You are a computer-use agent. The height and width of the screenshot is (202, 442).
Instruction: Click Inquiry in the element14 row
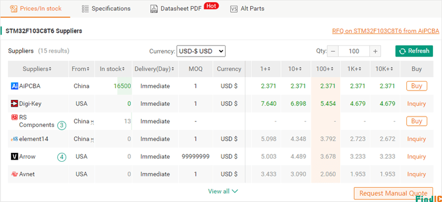point(417,139)
